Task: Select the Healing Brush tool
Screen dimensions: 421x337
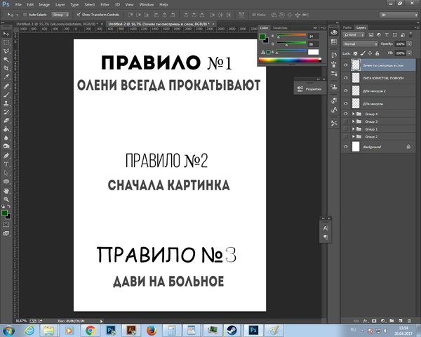Action: (6, 86)
